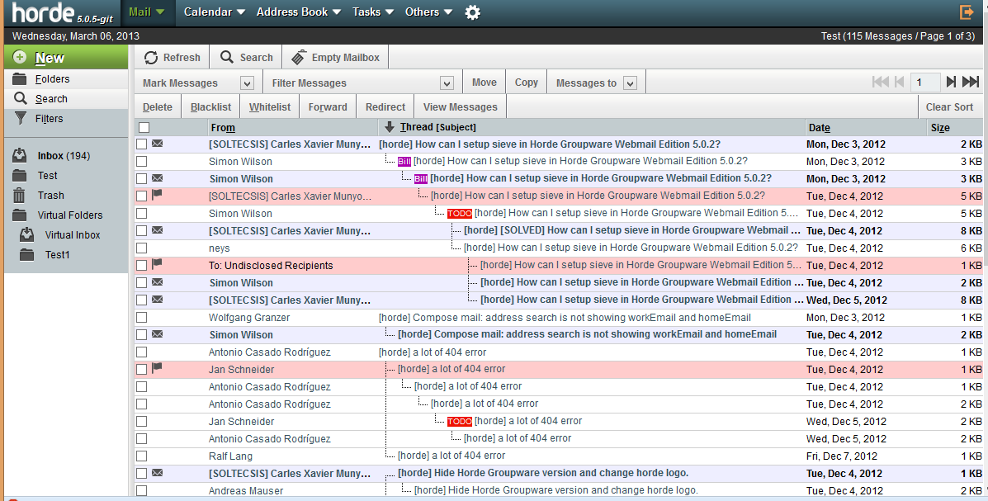Click the Filters funnel icon

coord(20,119)
